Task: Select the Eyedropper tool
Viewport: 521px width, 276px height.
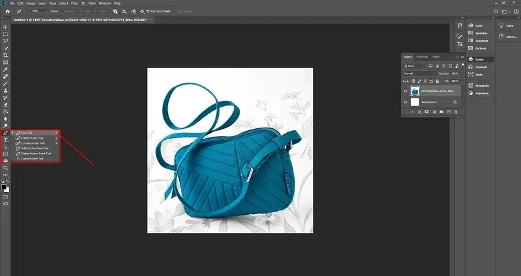Action: [5, 70]
